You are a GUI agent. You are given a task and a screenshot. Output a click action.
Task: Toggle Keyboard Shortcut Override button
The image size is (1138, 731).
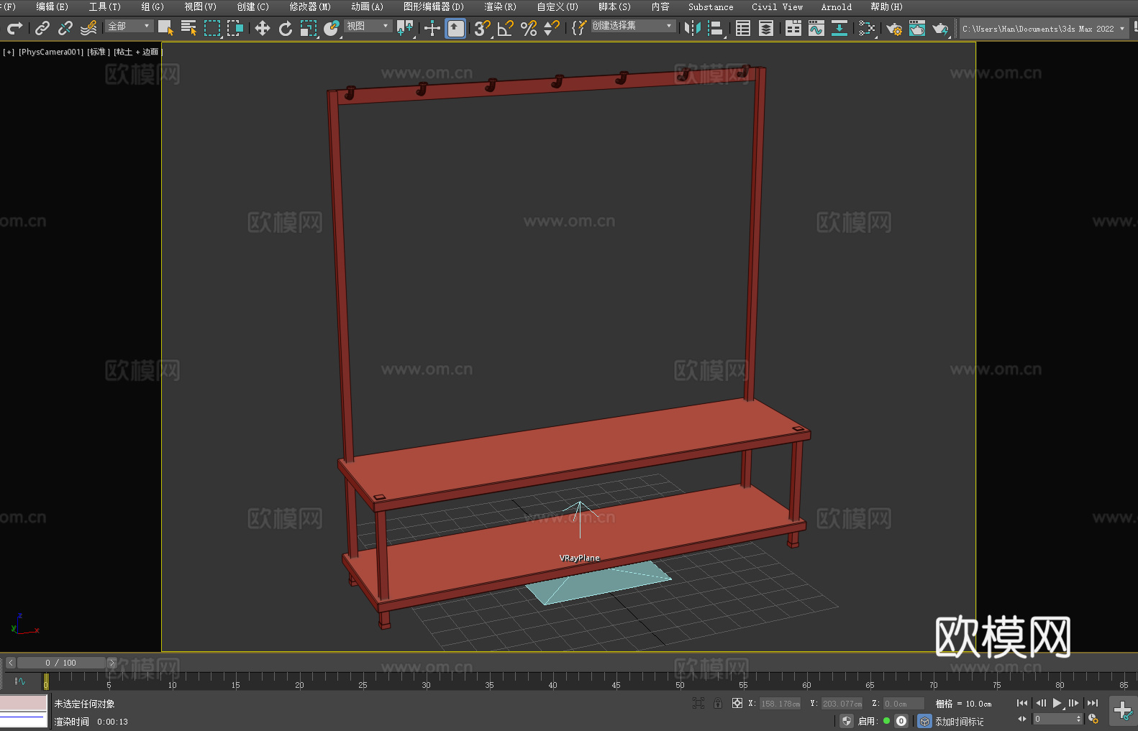(455, 28)
